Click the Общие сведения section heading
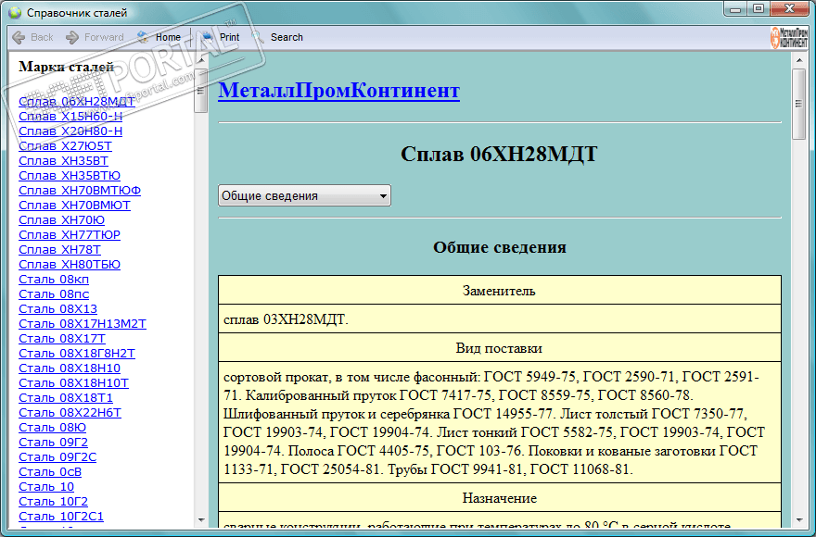The width and height of the screenshot is (816, 537). 500,247
